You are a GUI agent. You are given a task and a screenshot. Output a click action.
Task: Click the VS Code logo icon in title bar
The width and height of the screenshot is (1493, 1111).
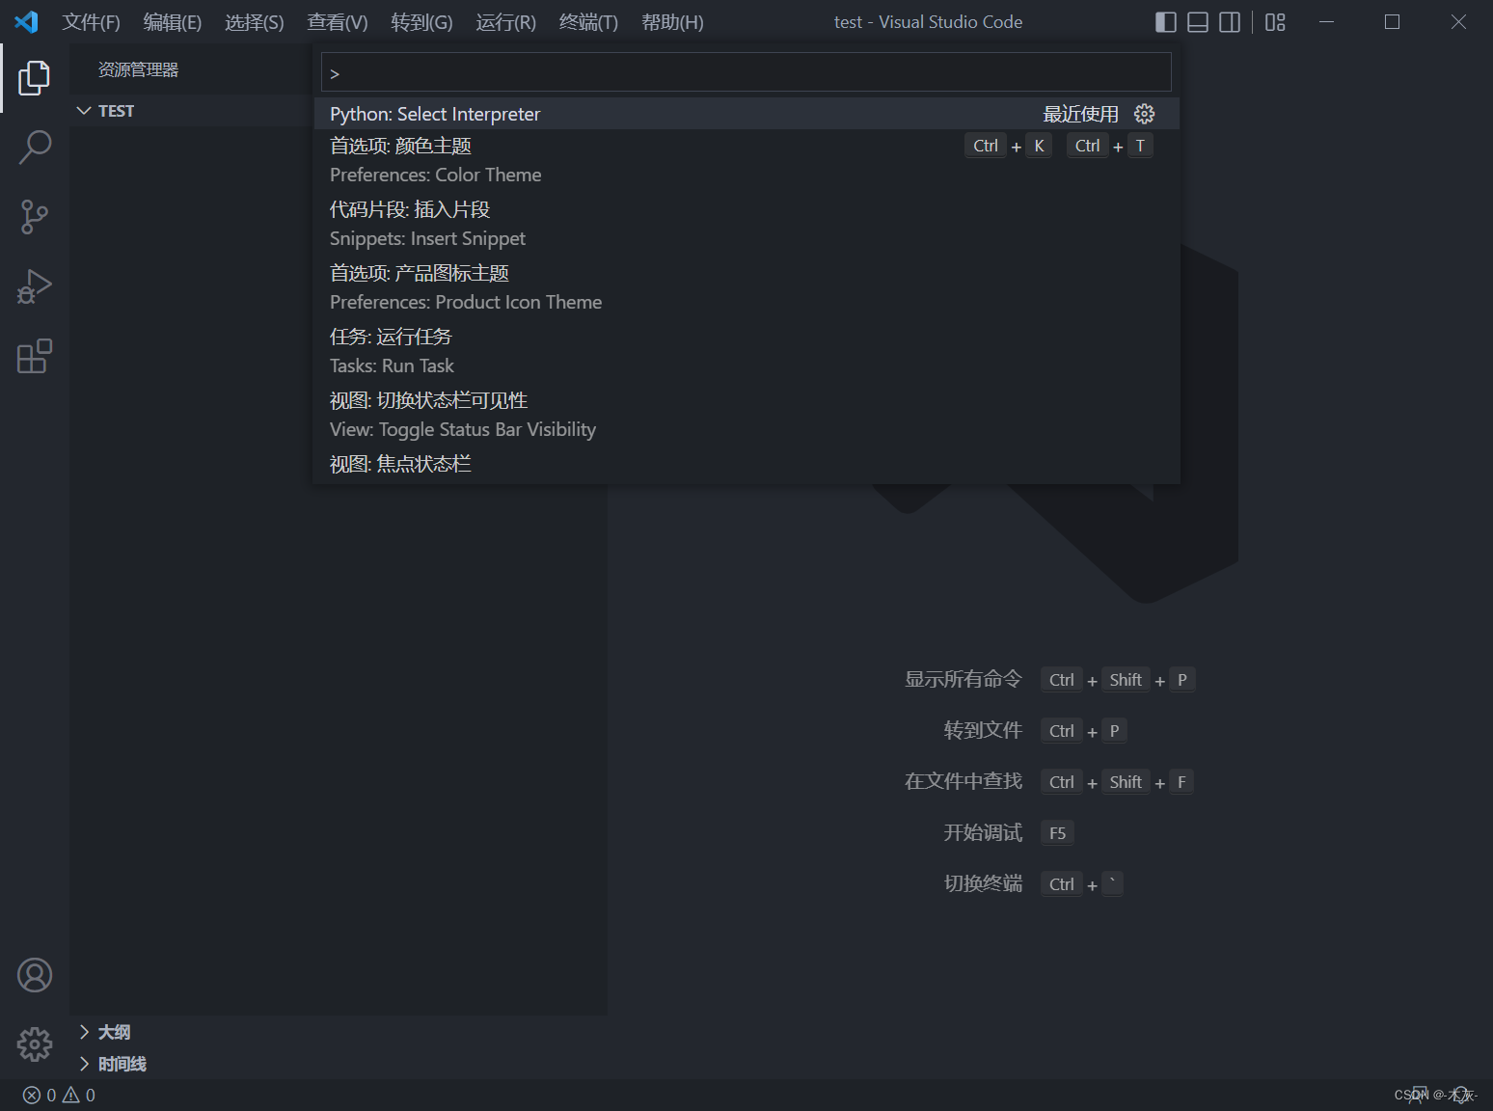pos(26,21)
